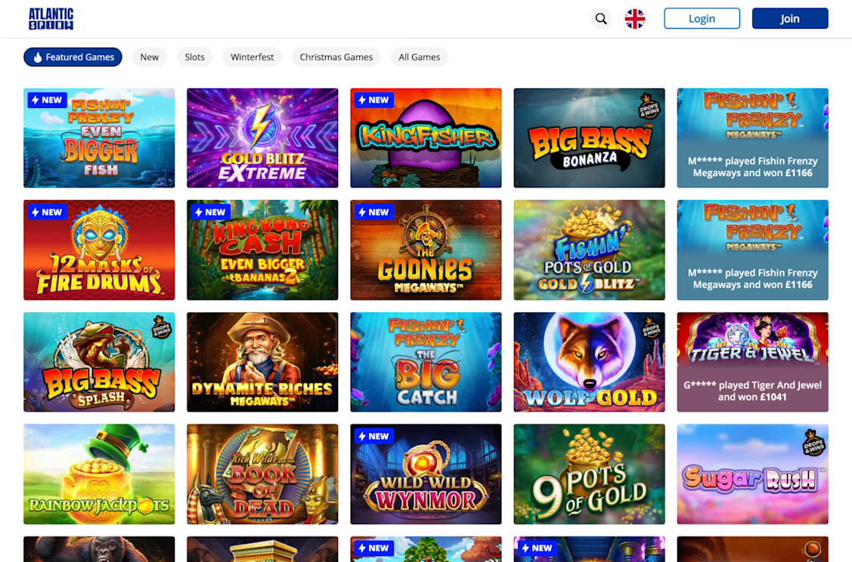The height and width of the screenshot is (562, 852).
Task: Click the UK flag language selector
Action: 635,19
